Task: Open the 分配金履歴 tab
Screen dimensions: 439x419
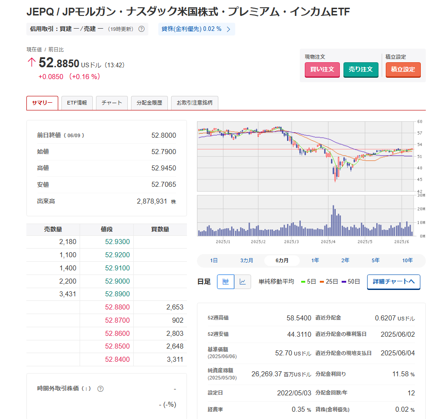Action: (x=149, y=103)
